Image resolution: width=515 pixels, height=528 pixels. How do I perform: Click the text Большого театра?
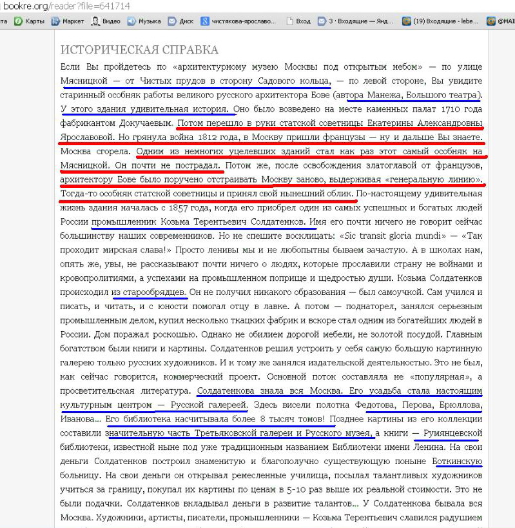click(442, 96)
